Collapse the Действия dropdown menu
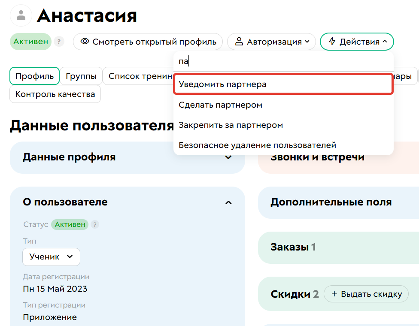This screenshot has width=419, height=326. 357,41
